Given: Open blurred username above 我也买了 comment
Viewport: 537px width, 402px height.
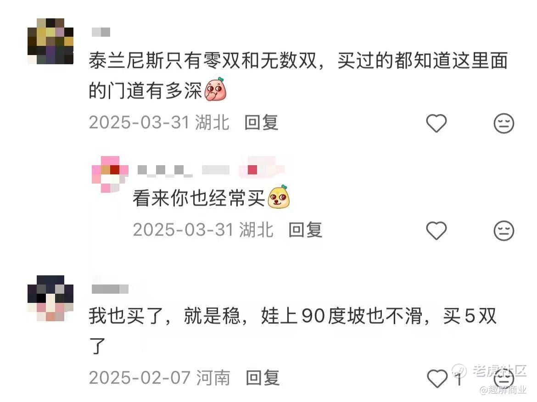Looking at the screenshot, I should click(110, 289).
